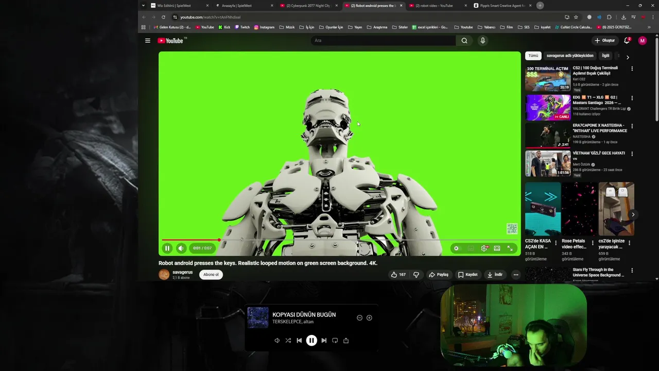The width and height of the screenshot is (659, 371).
Task: Open a new browser tab
Action: pyautogui.click(x=540, y=6)
